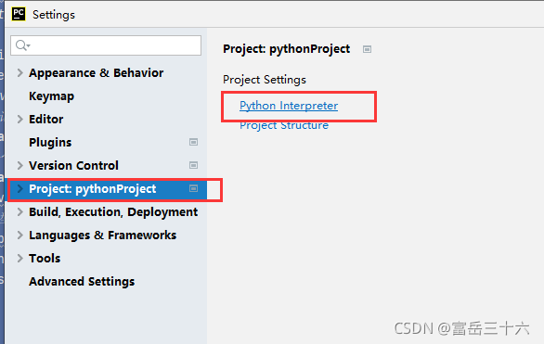Open Advanced Settings category
544x344 pixels.
pos(82,281)
